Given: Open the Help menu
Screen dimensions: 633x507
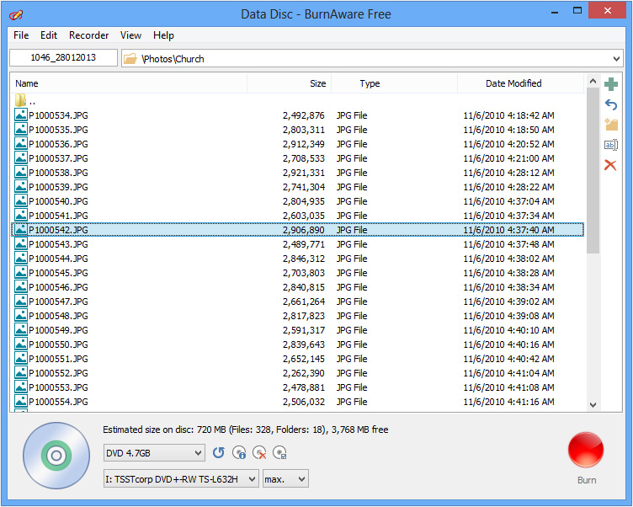Looking at the screenshot, I should (163, 35).
